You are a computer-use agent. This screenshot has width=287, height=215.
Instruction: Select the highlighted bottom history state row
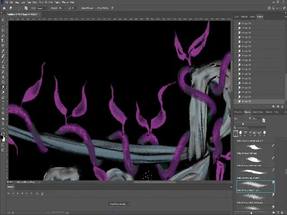coord(259,101)
